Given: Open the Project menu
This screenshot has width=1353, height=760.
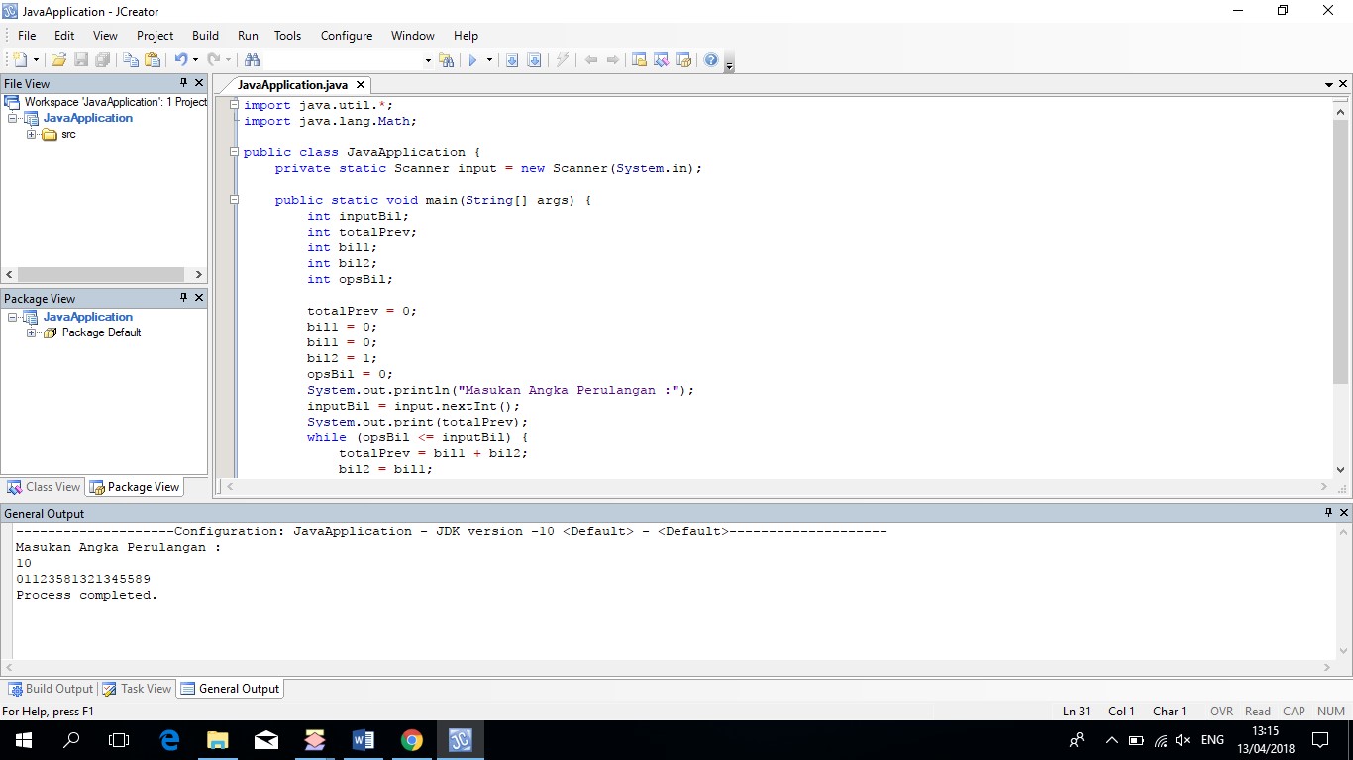Looking at the screenshot, I should point(156,35).
